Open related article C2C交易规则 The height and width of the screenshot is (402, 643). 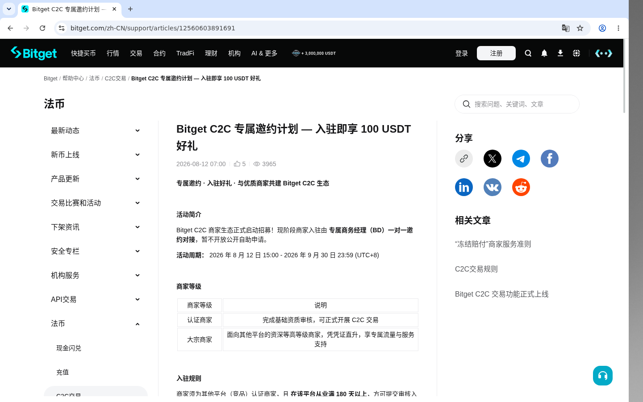(476, 269)
